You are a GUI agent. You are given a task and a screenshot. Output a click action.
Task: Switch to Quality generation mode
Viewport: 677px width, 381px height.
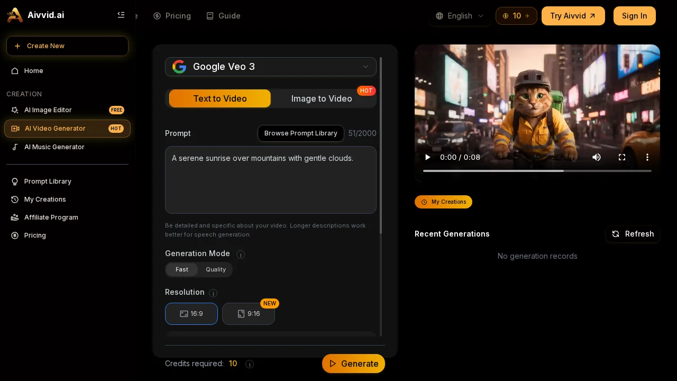click(216, 269)
